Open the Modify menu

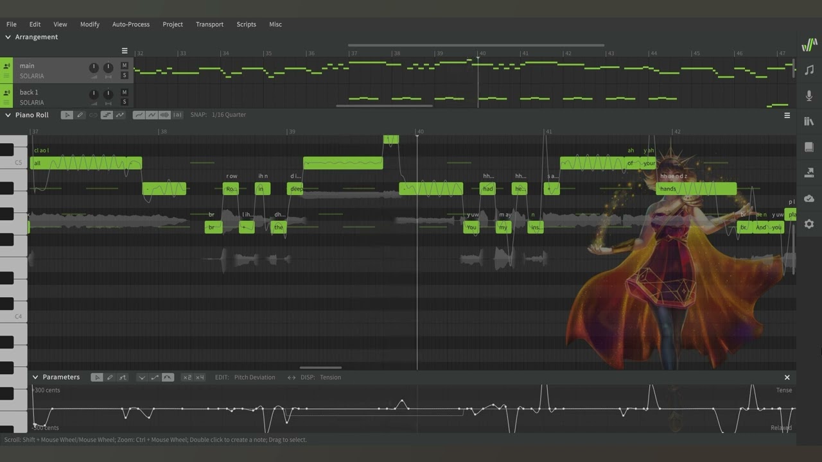(x=90, y=24)
